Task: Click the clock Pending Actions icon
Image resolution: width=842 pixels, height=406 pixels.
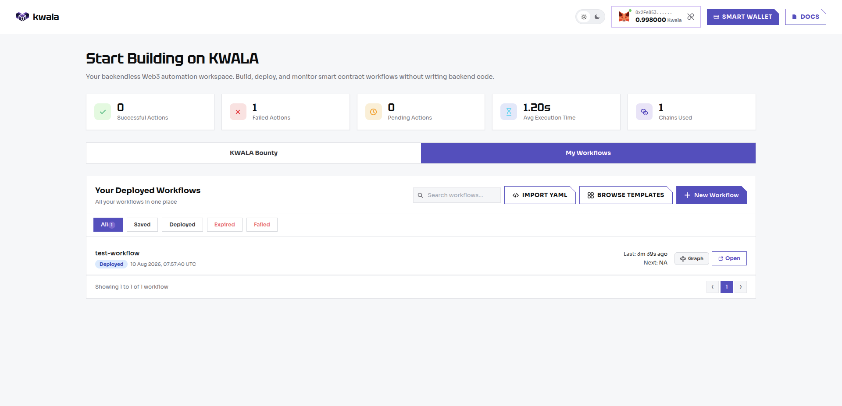Action: click(374, 112)
